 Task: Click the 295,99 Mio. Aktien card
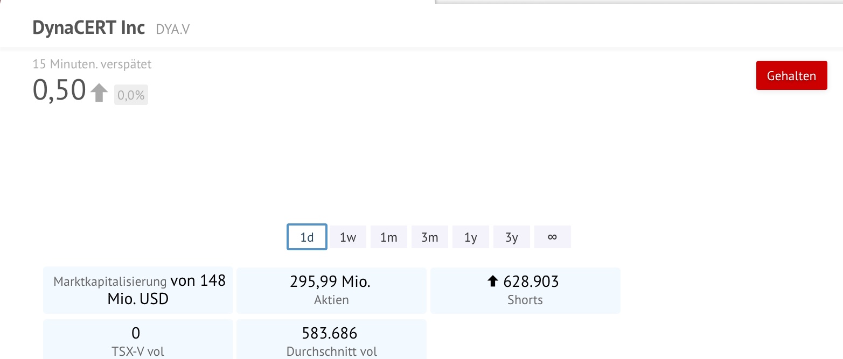click(331, 290)
